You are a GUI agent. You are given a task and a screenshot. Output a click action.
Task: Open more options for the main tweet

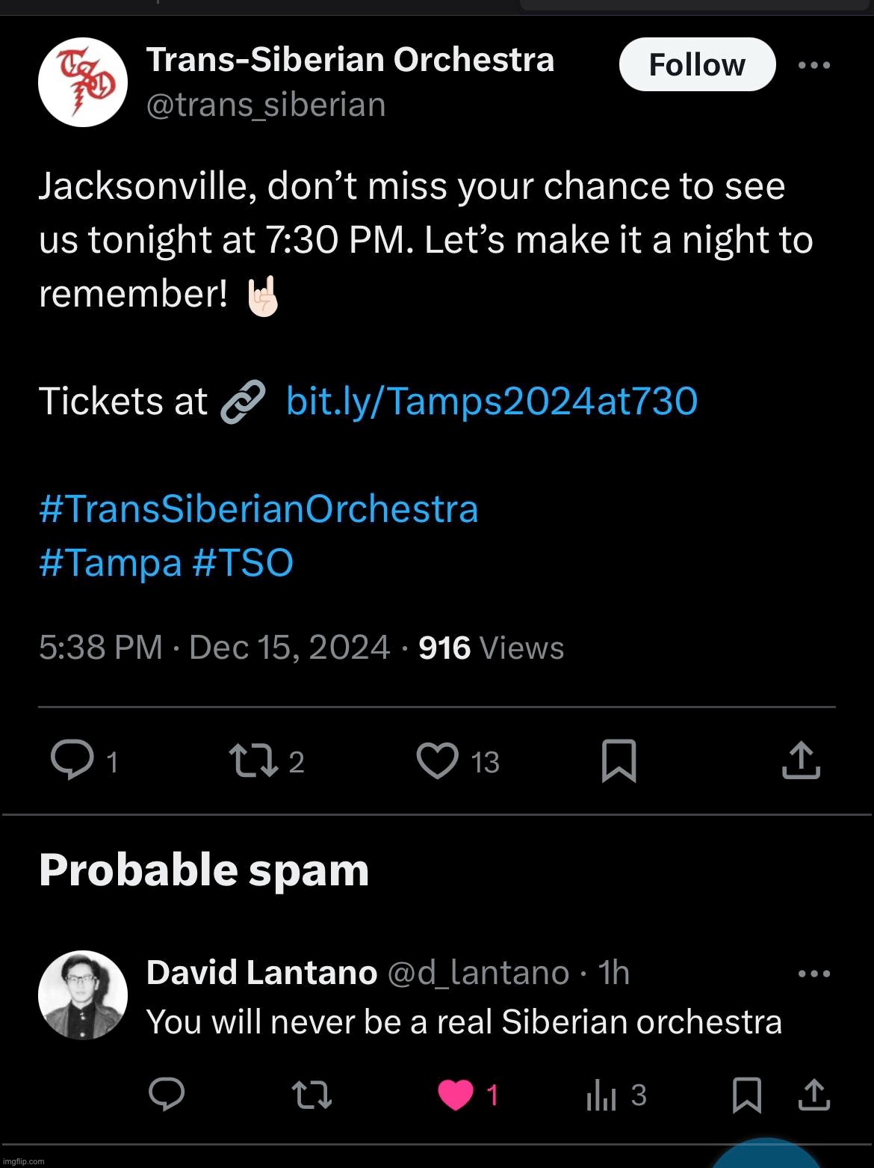pos(814,65)
